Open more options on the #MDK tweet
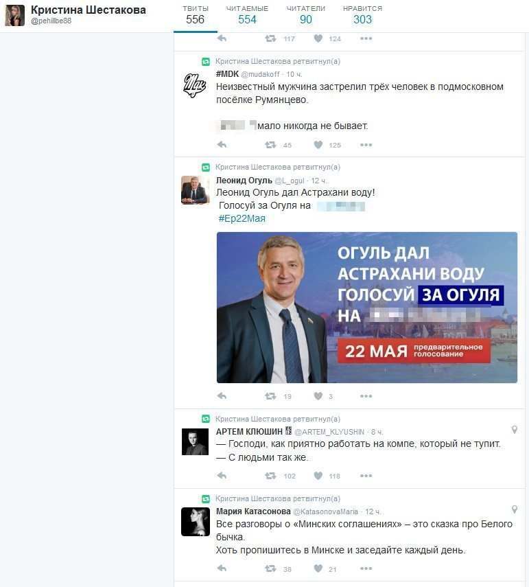This screenshot has width=529, height=587. [x=366, y=145]
